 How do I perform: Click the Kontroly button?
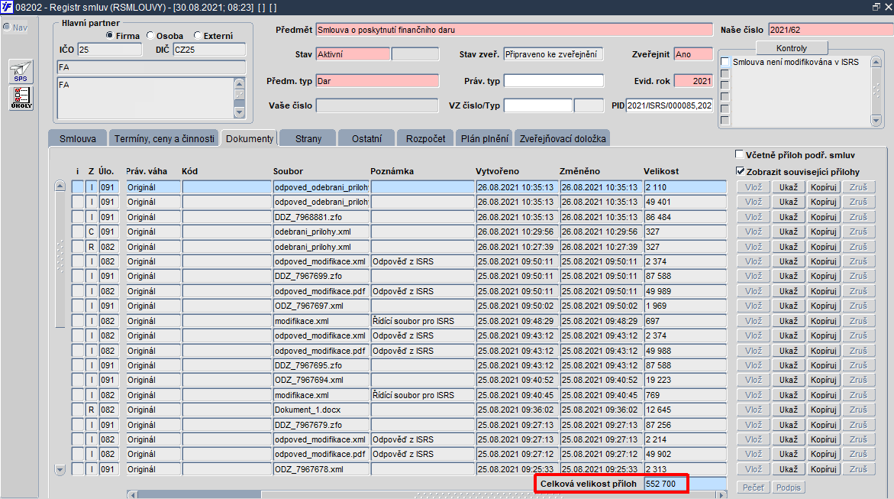(792, 48)
